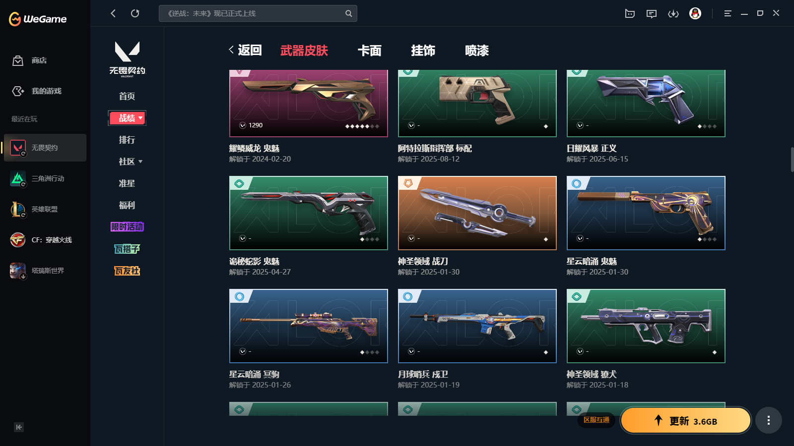The width and height of the screenshot is (794, 446).
Task: Click the back navigation arrow
Action: pyautogui.click(x=113, y=13)
